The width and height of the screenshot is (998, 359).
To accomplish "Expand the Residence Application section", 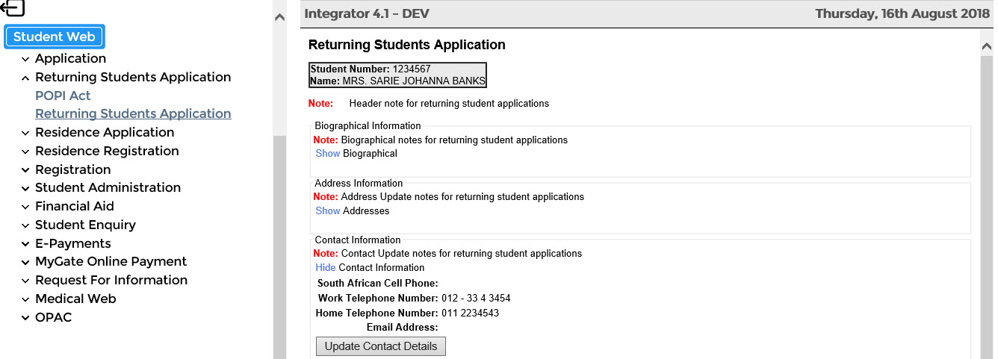I will tap(104, 132).
